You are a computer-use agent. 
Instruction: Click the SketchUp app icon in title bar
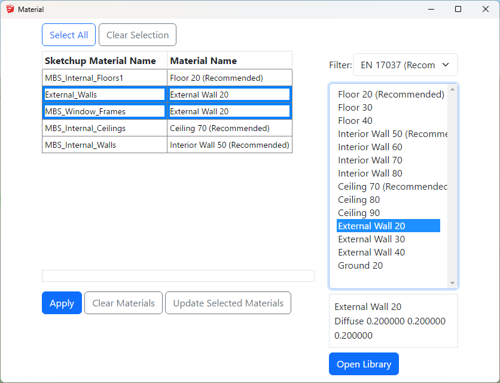(10, 10)
